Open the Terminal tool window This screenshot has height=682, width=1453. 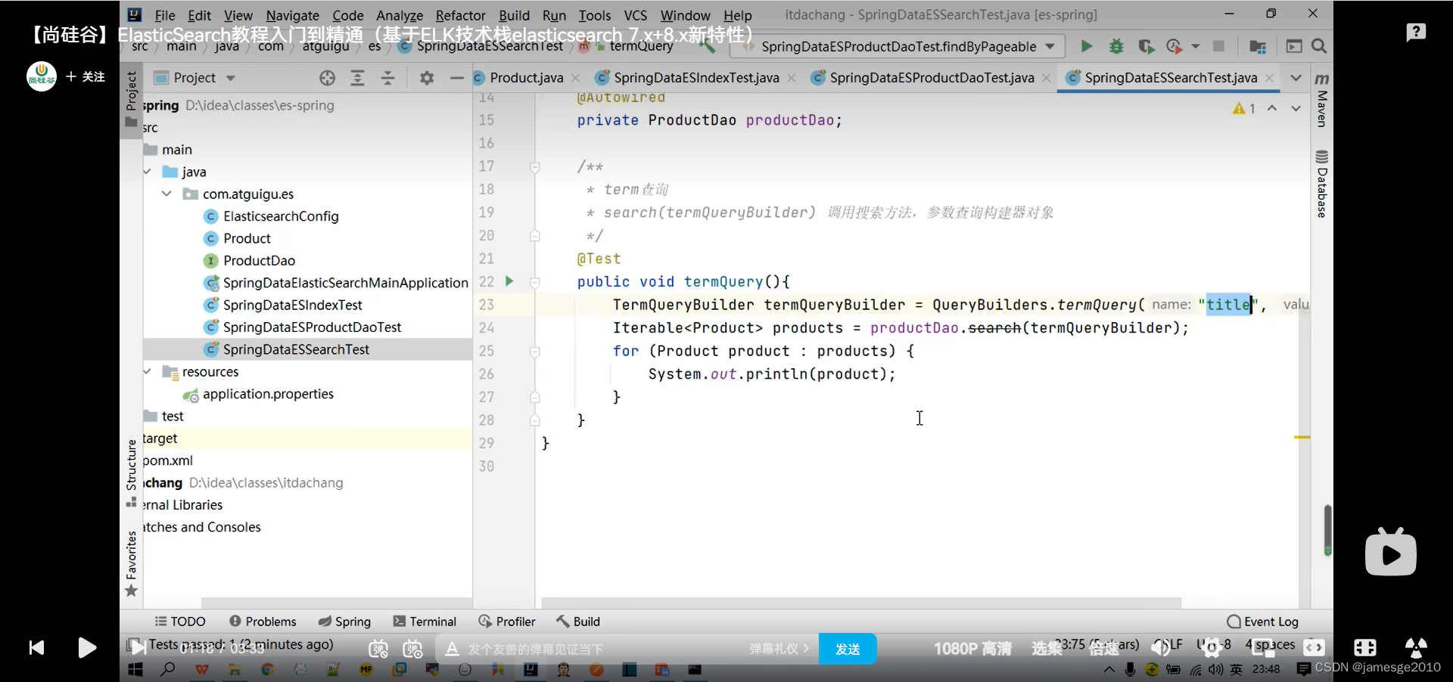point(425,622)
